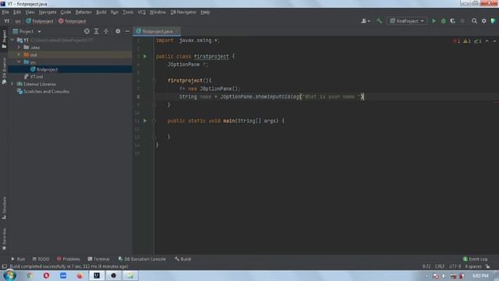Open FirstProject run configuration dropdown
499x281 pixels.
(x=407, y=21)
